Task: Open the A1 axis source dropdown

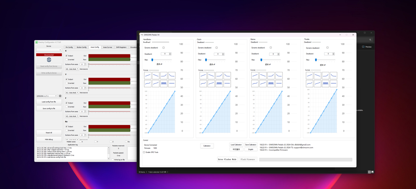Action: (x=72, y=92)
